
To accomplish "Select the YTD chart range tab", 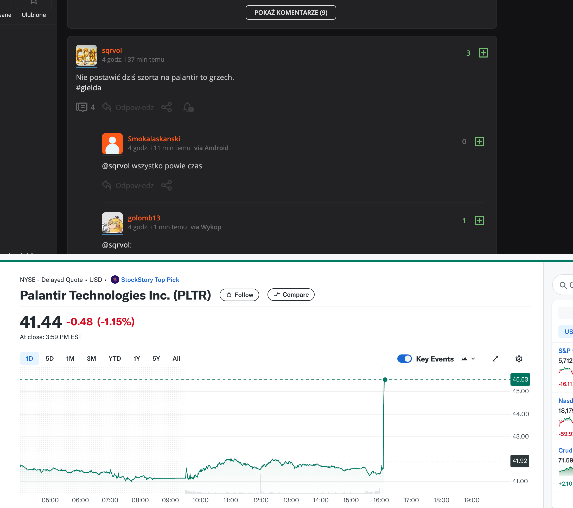I will point(115,358).
